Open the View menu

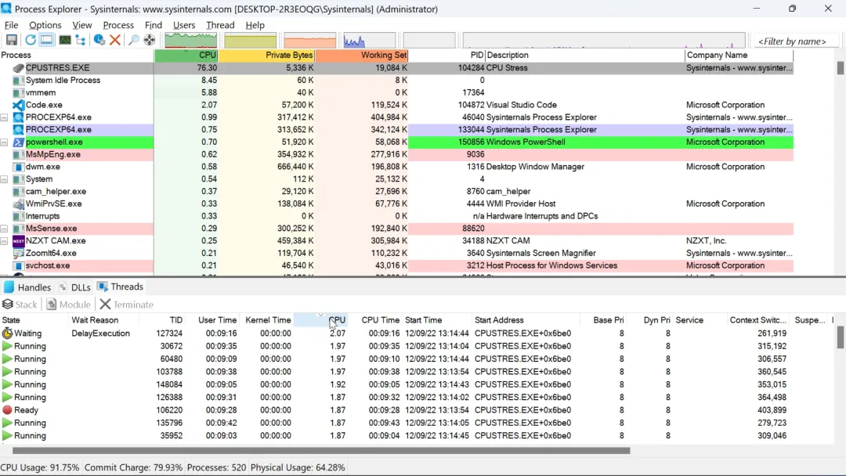coord(82,25)
